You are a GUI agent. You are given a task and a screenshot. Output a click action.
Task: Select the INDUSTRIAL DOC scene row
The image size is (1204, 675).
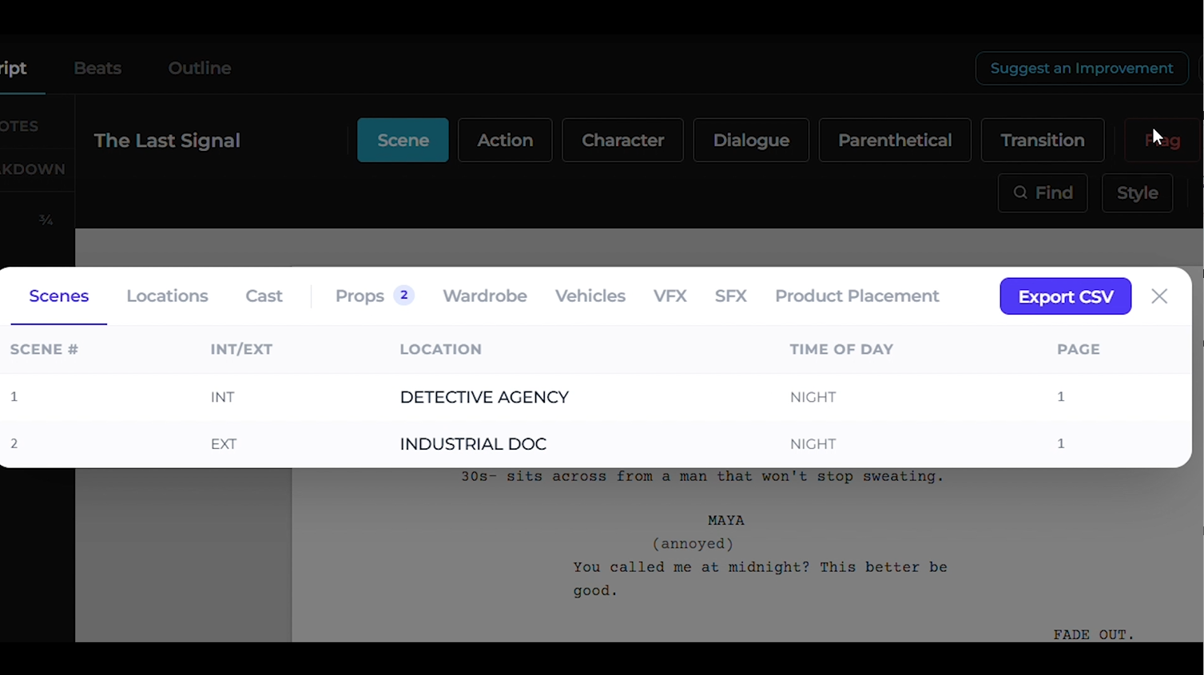coord(473,443)
